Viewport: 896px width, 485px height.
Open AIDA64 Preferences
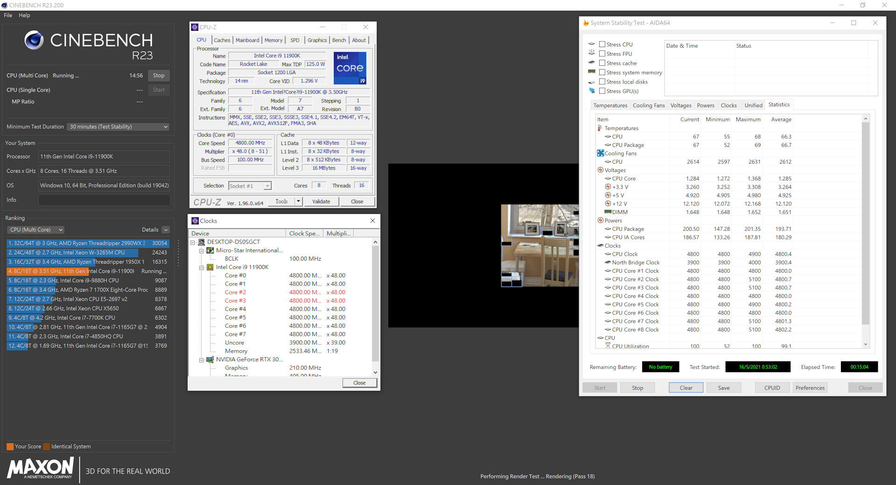[x=810, y=388]
